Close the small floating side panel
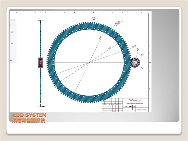The height and width of the screenshot is (141, 188). click(x=15, y=21)
